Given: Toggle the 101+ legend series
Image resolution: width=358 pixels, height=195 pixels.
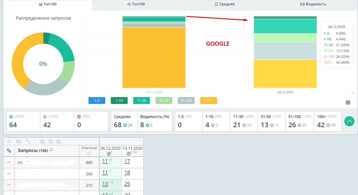Looking at the screenshot, I should [209, 101].
